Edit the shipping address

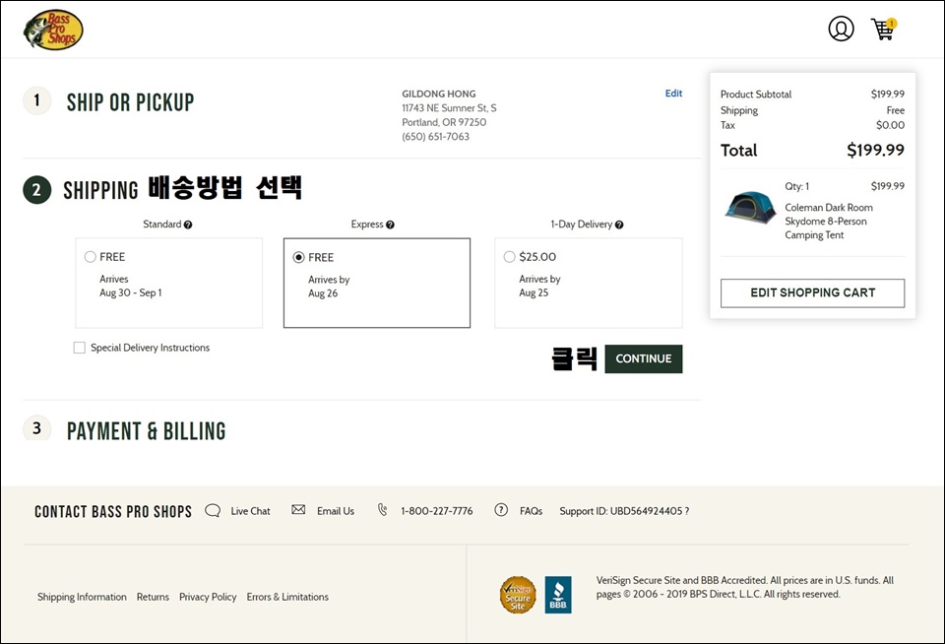pyautogui.click(x=673, y=94)
